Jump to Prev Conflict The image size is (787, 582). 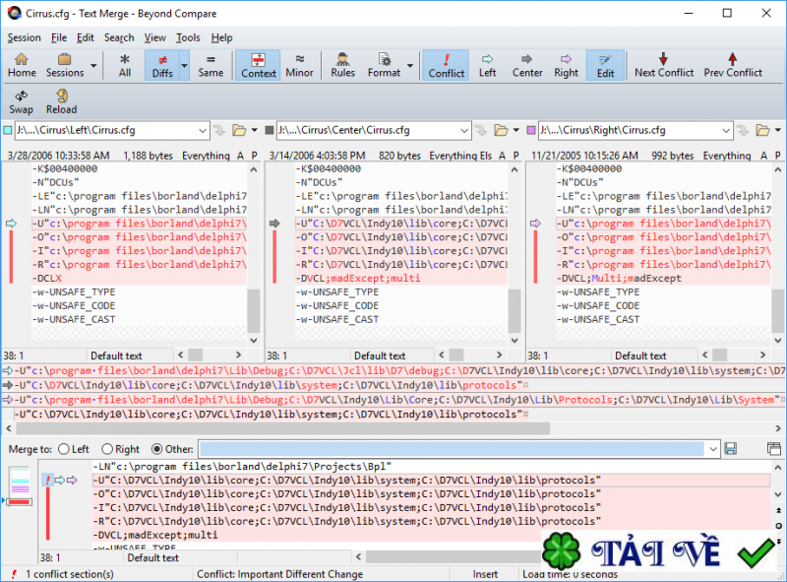click(733, 65)
